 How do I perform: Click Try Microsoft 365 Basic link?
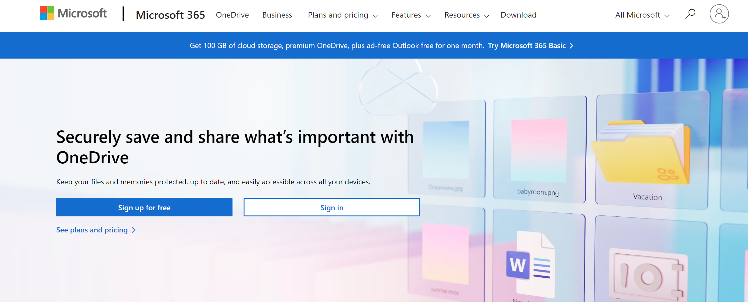tap(531, 46)
